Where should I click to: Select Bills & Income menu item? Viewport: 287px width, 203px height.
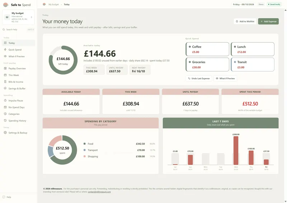click(19, 82)
